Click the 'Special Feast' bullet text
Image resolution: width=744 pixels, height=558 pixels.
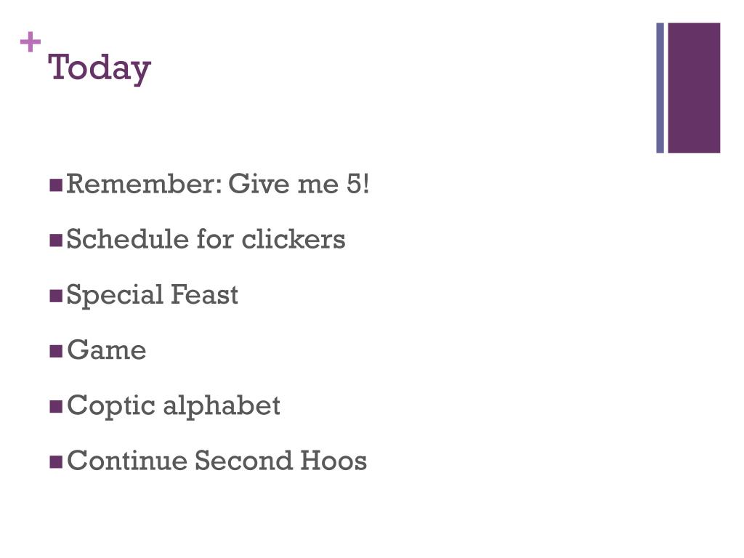(152, 295)
